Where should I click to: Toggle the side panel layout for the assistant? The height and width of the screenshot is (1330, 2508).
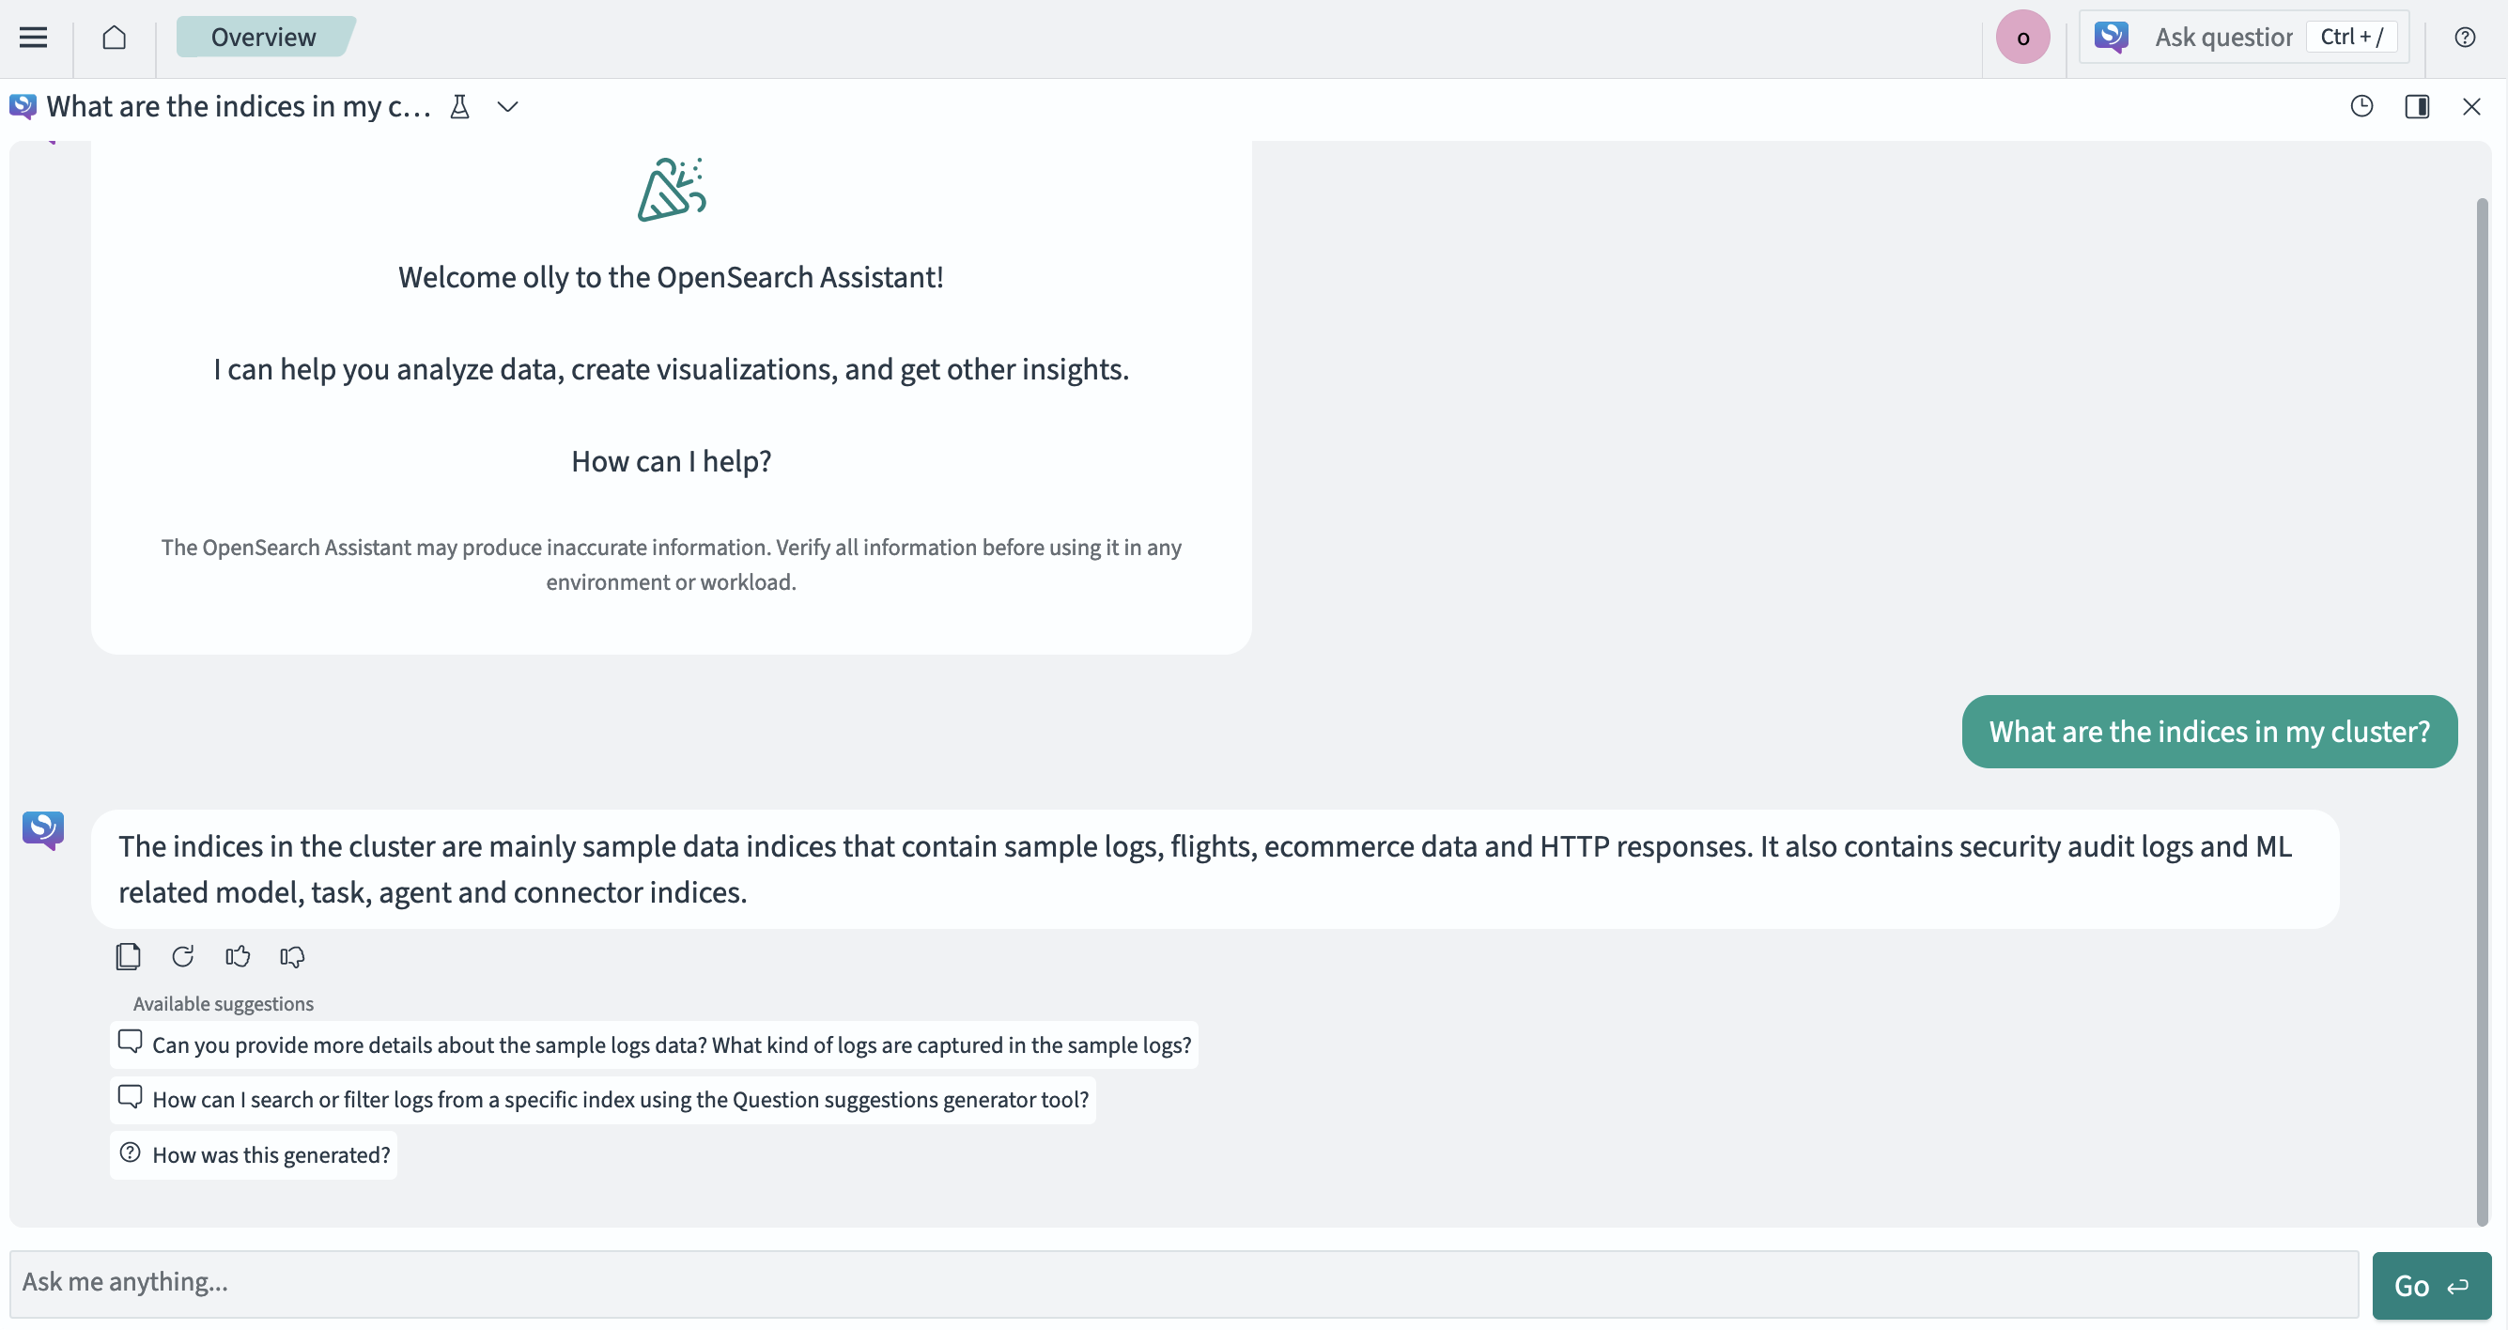(2419, 106)
